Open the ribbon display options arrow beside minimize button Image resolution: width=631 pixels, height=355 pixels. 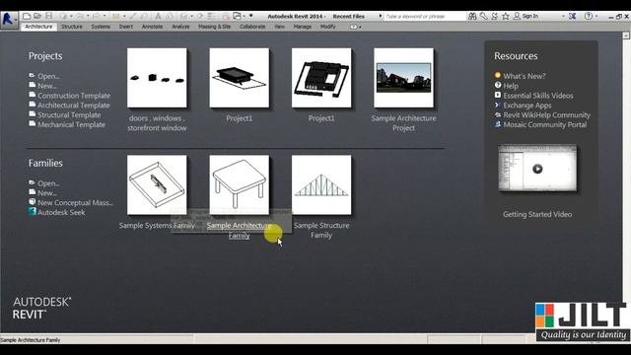pyautogui.click(x=360, y=27)
